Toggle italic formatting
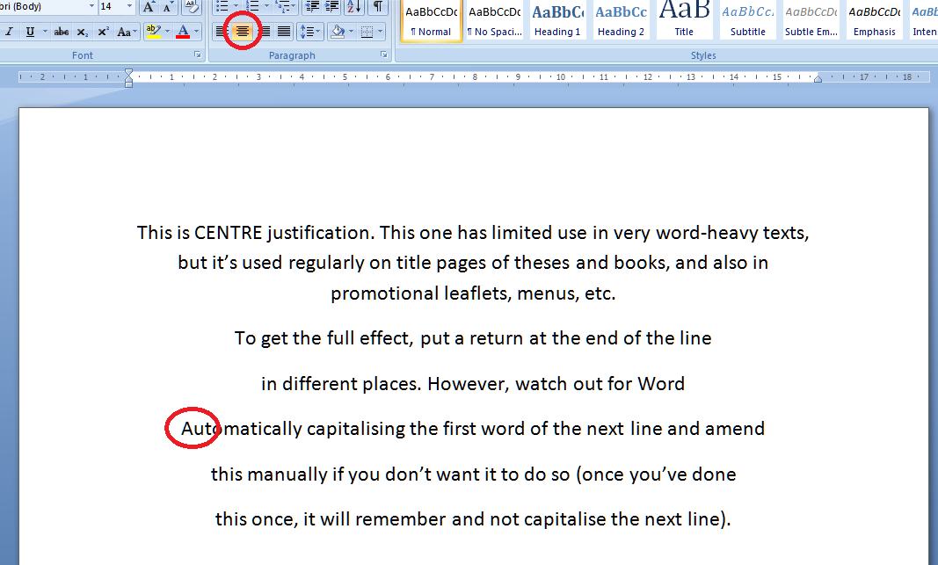The image size is (938, 565). [9, 32]
